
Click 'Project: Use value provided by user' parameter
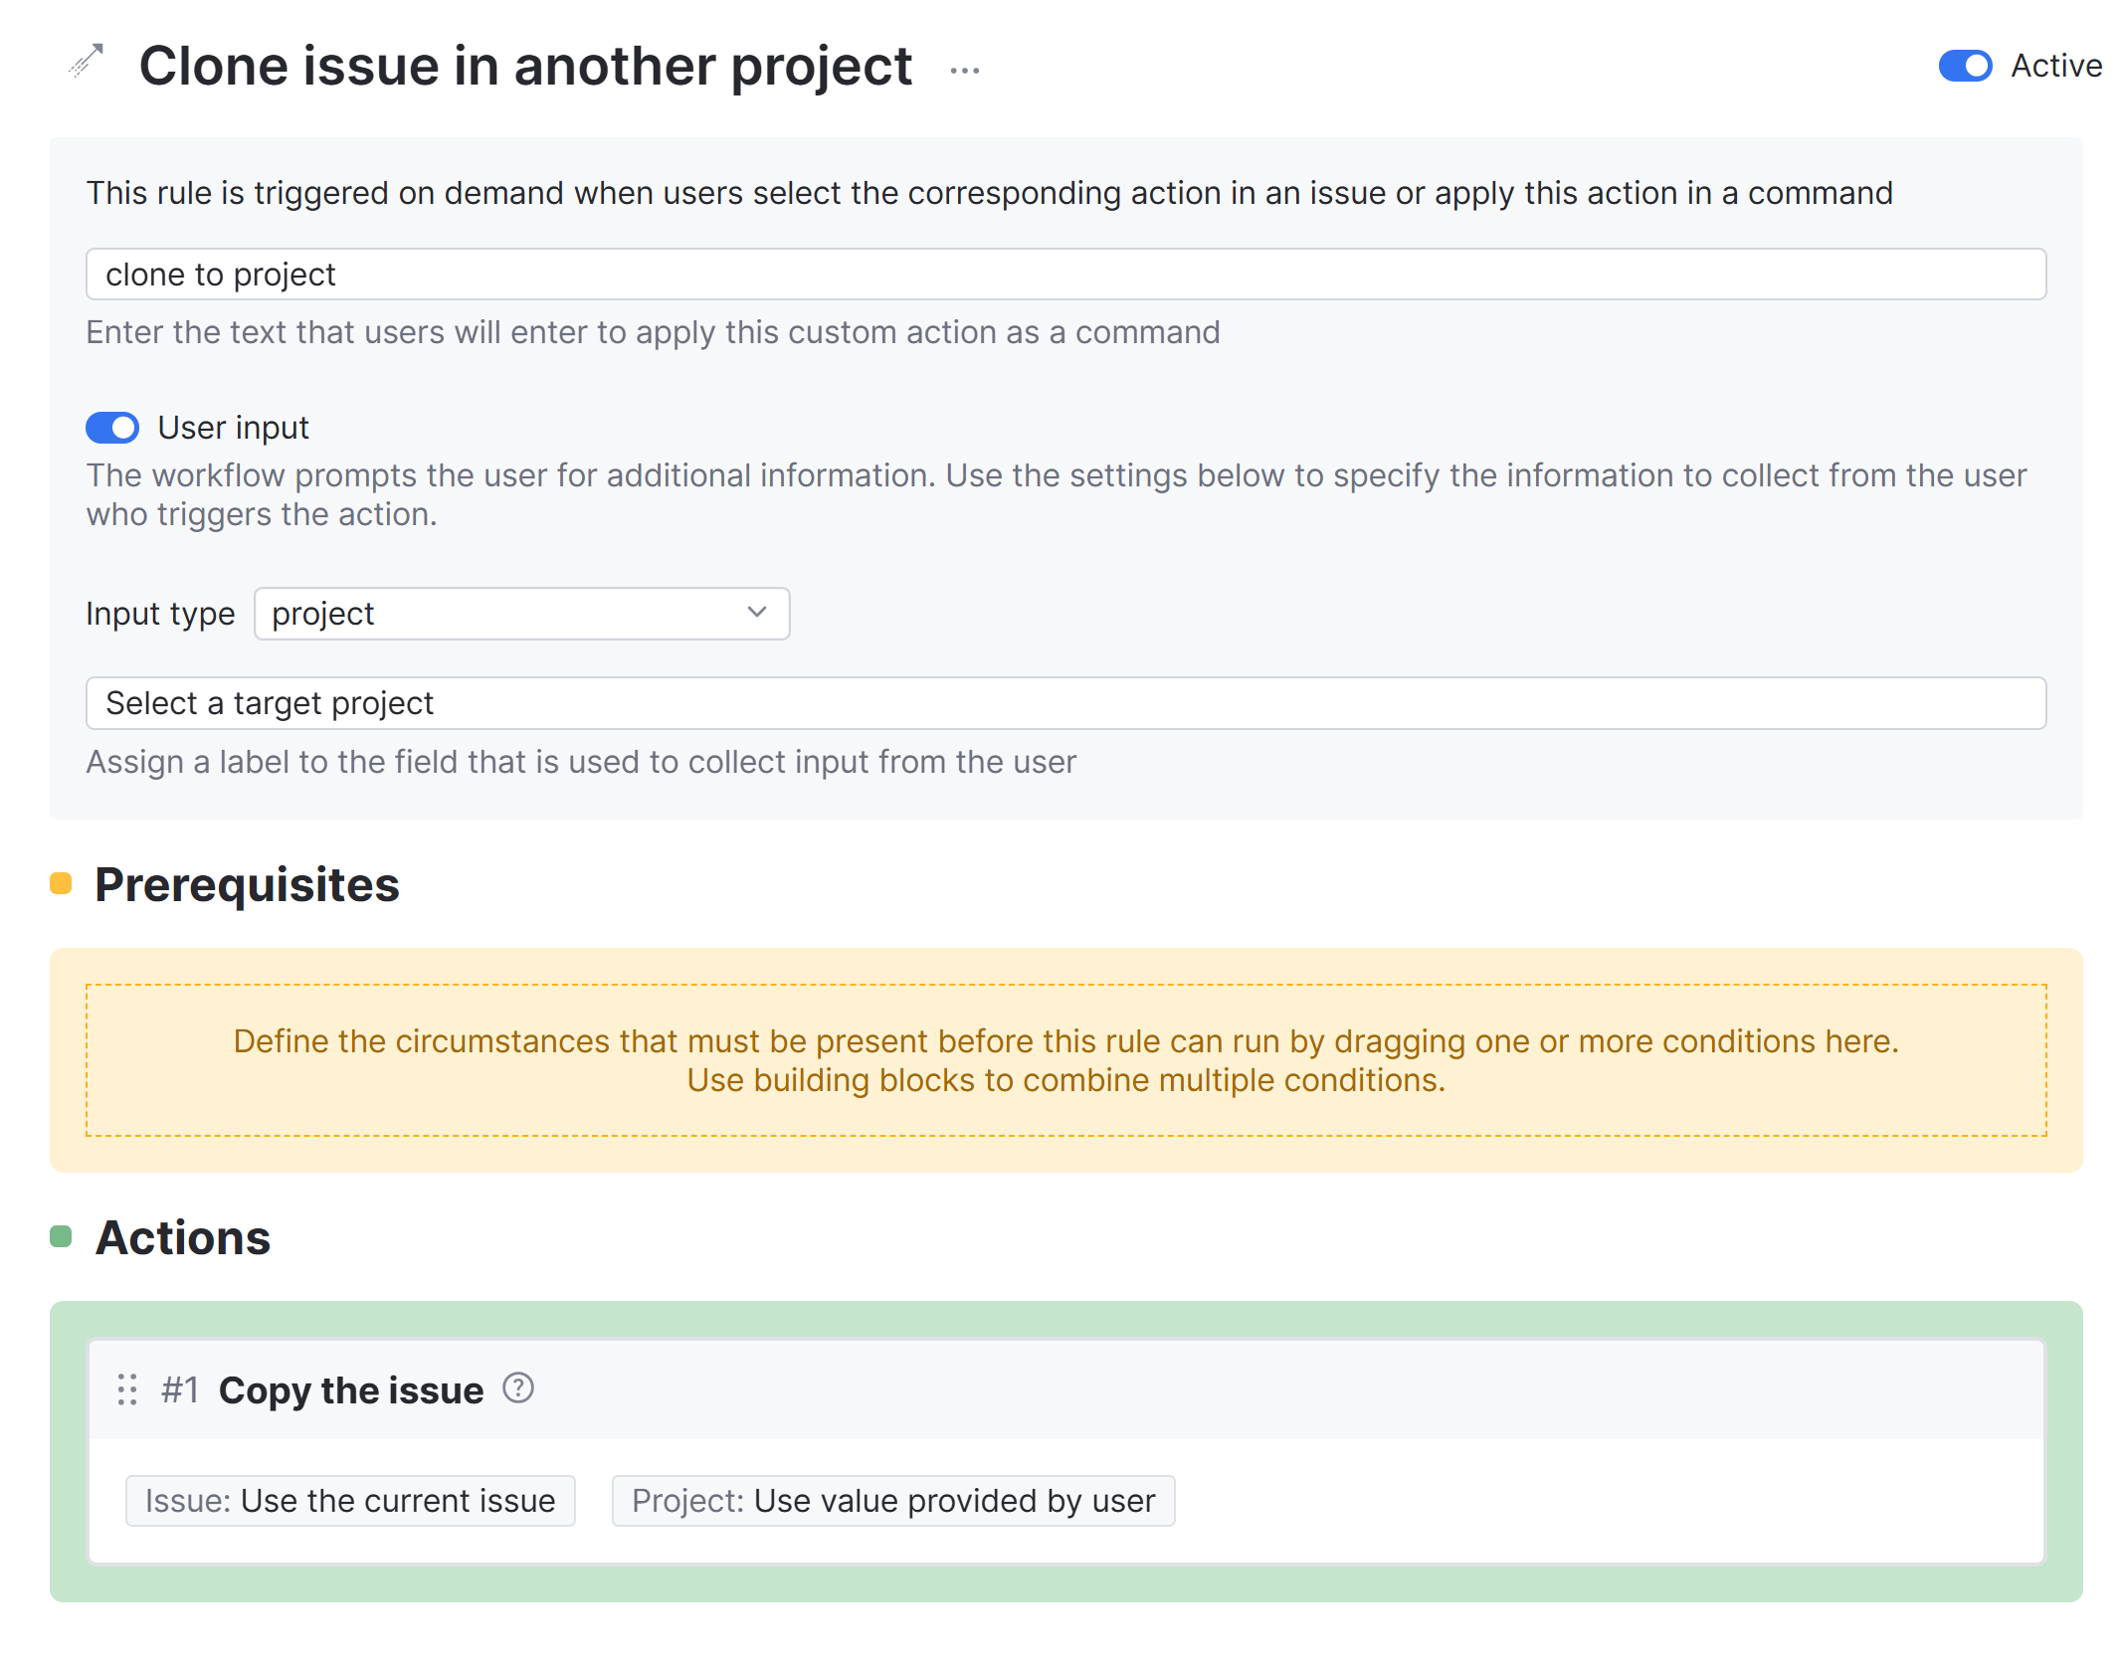892,1500
